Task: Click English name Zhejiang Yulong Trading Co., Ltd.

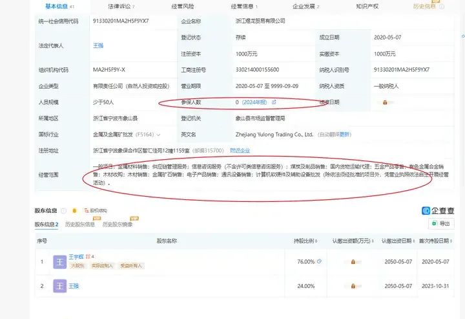Action: (274, 135)
